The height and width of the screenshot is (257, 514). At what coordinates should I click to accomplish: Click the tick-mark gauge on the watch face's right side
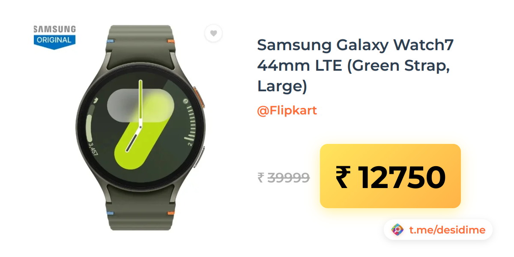coord(189,125)
